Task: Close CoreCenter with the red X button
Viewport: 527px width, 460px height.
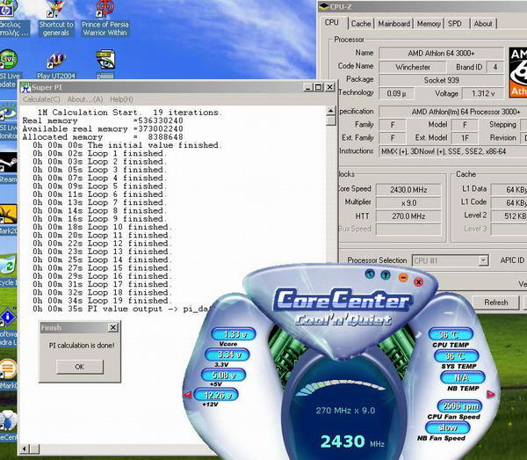Action: 418,282
